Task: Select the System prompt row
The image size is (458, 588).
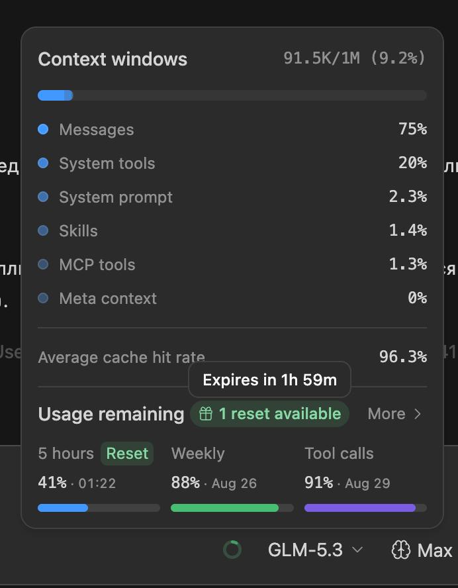Action: pos(232,197)
